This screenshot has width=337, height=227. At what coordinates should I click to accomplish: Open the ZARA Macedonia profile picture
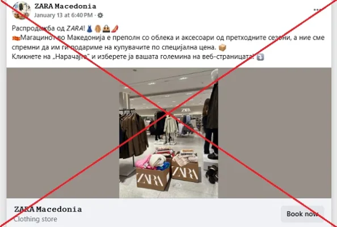pos(21,10)
